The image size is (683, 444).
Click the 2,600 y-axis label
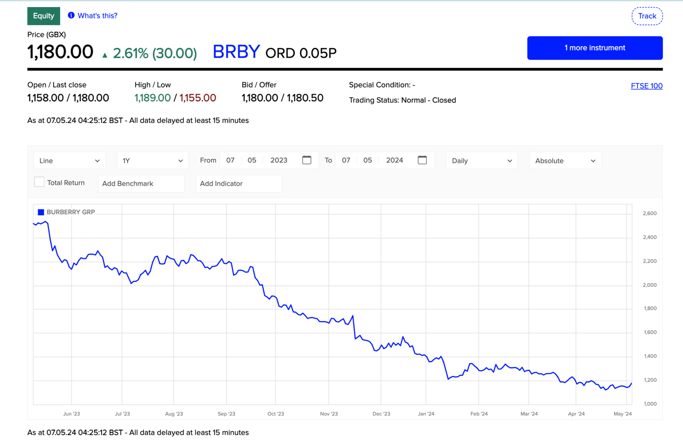(650, 214)
